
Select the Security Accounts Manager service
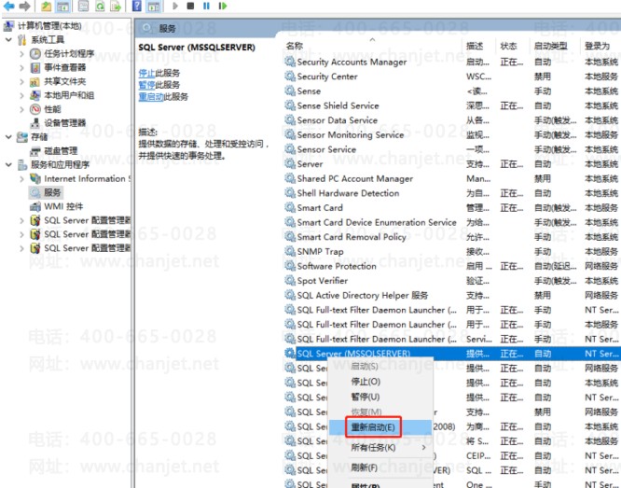point(352,63)
